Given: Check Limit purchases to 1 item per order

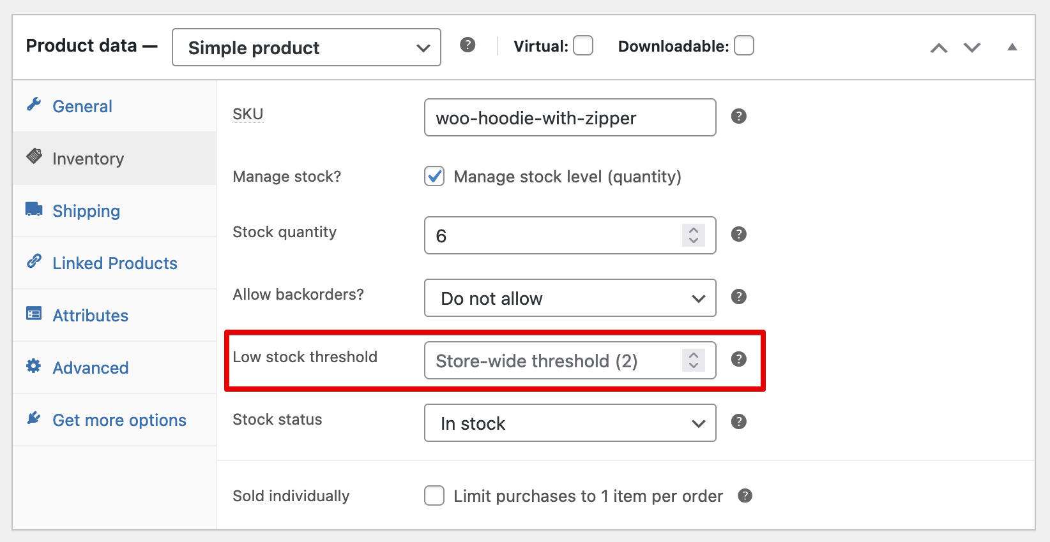Looking at the screenshot, I should tap(434, 495).
